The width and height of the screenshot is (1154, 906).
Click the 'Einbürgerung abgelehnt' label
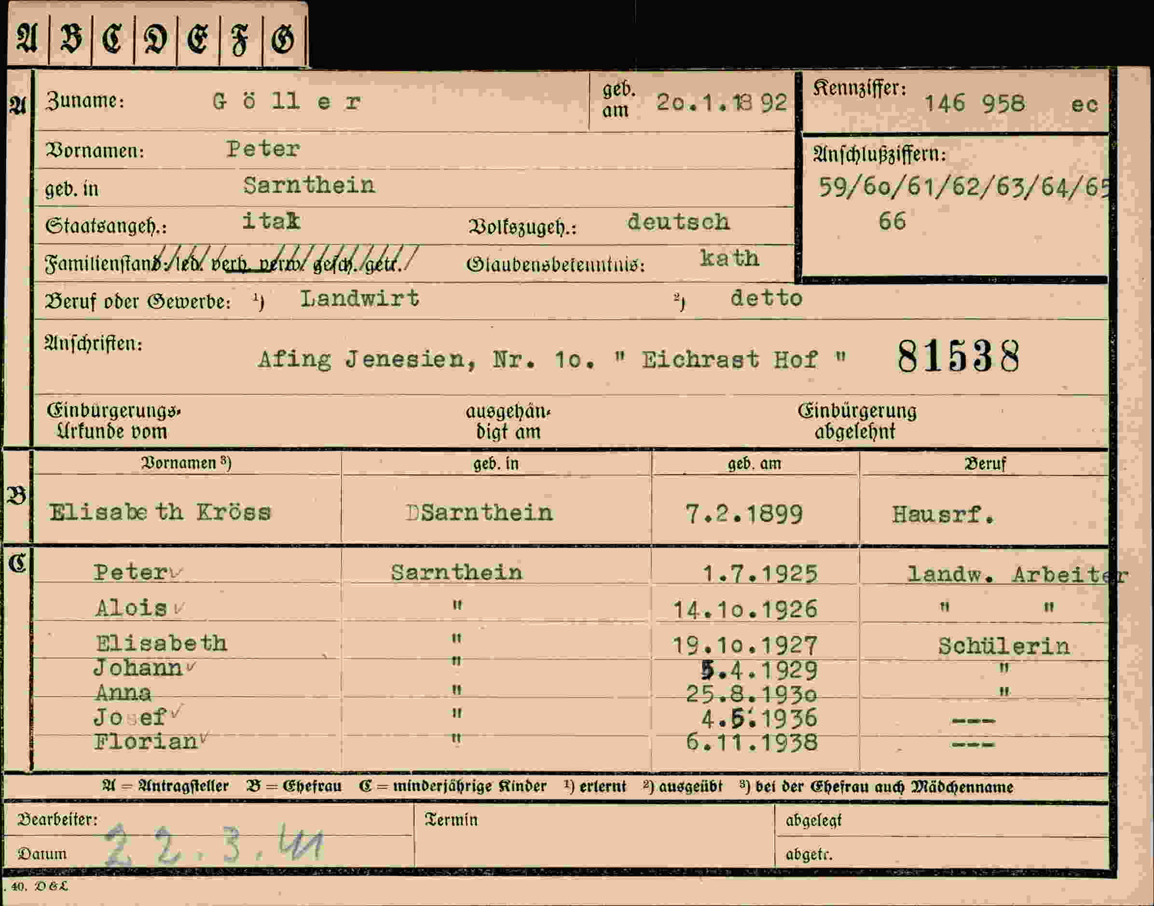pyautogui.click(x=857, y=421)
